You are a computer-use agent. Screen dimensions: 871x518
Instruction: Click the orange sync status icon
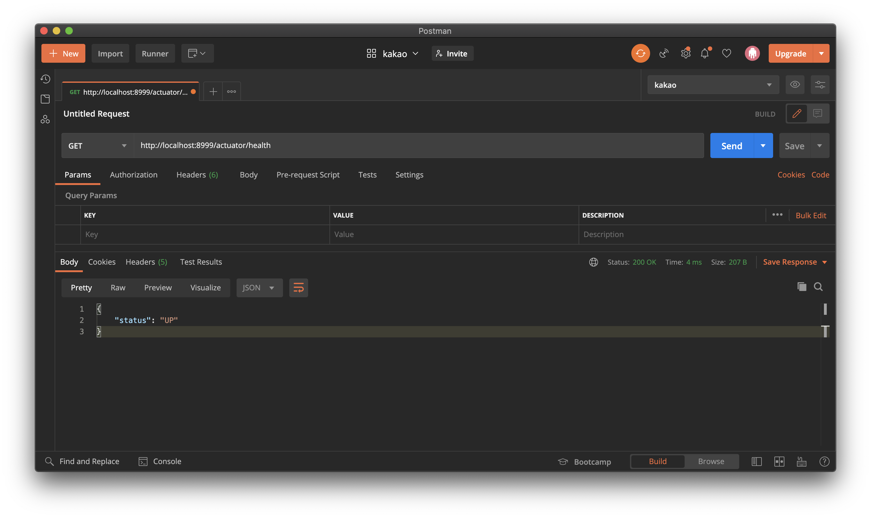pos(640,53)
